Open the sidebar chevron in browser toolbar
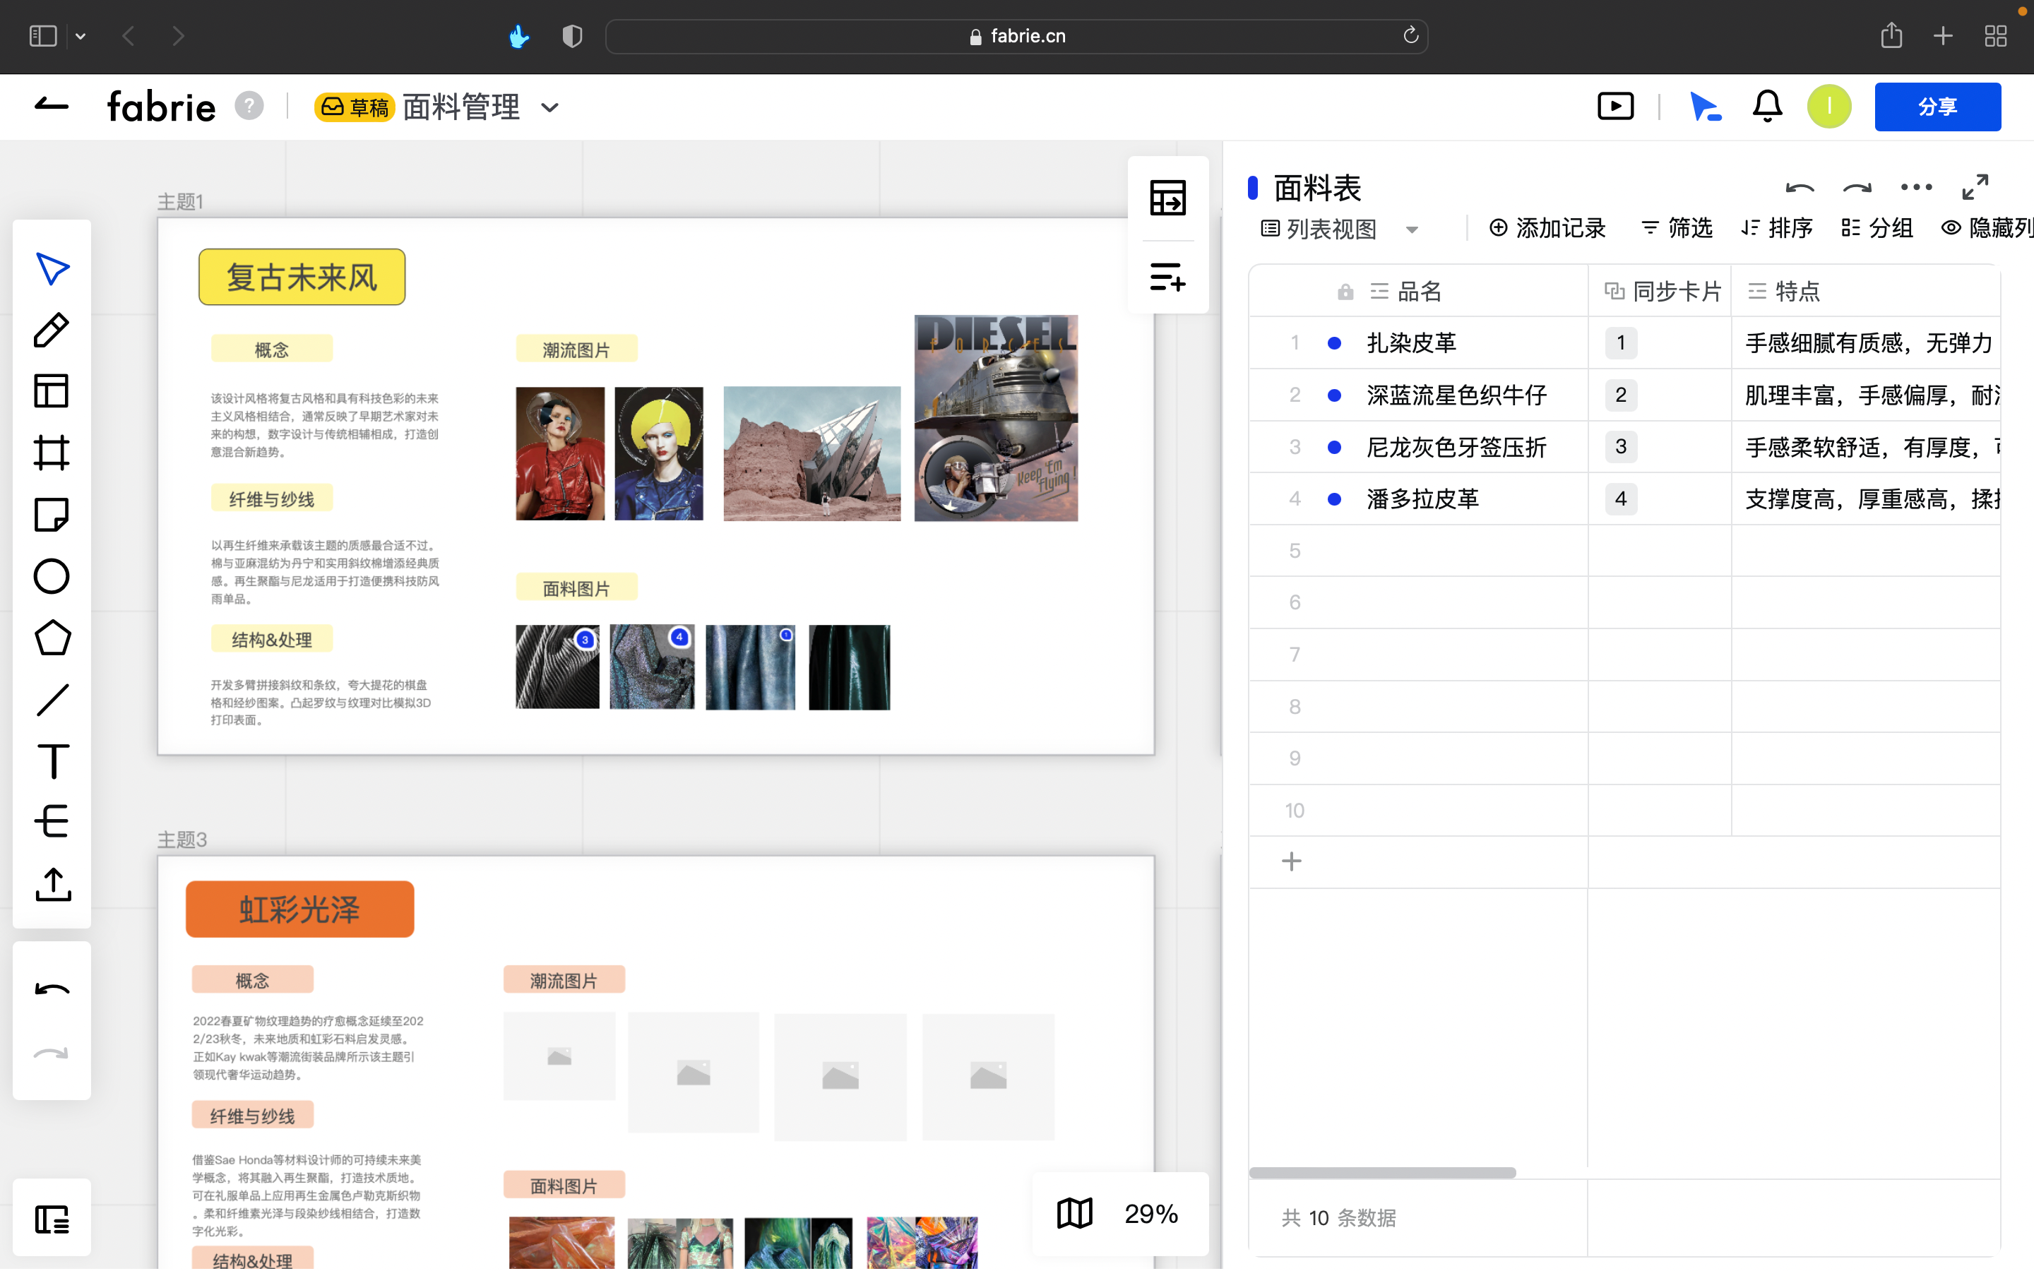Image resolution: width=2034 pixels, height=1271 pixels. (80, 36)
